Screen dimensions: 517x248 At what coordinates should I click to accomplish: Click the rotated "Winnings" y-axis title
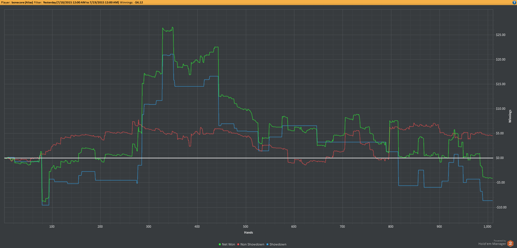point(510,116)
